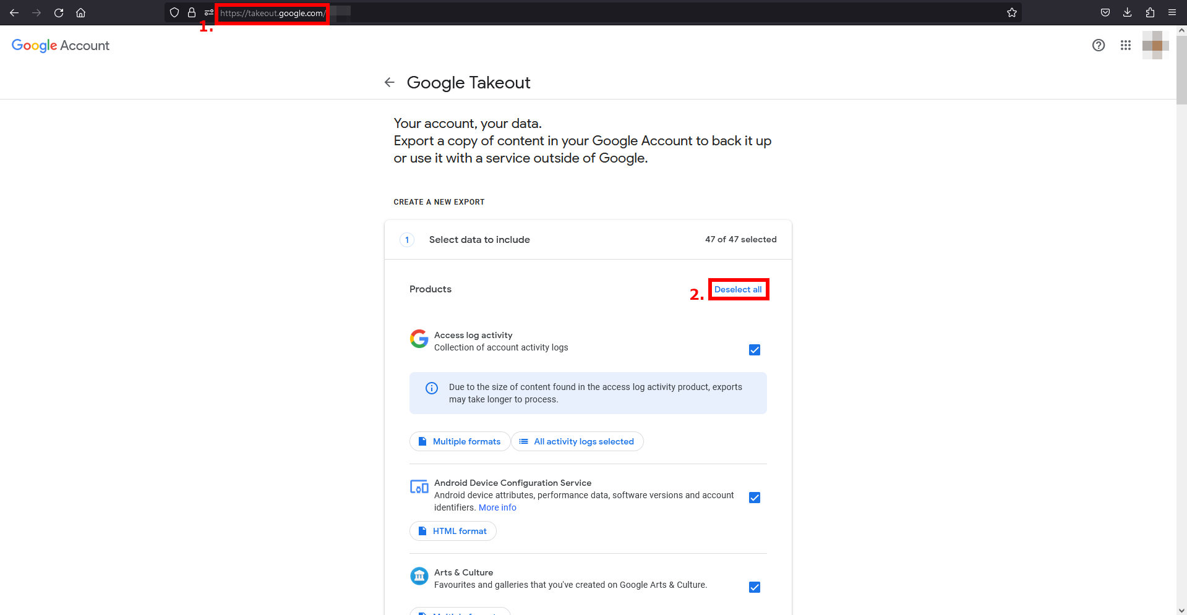
Task: Click the browser forward arrow
Action: pyautogui.click(x=36, y=12)
